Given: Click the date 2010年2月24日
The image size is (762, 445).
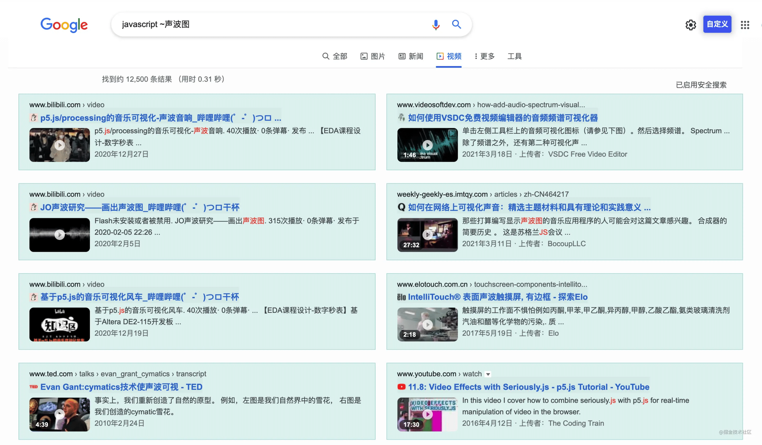Looking at the screenshot, I should [x=119, y=423].
